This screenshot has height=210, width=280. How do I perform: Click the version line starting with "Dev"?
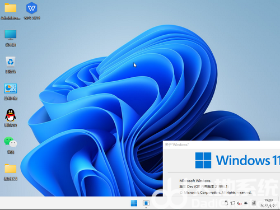[x=204, y=186]
